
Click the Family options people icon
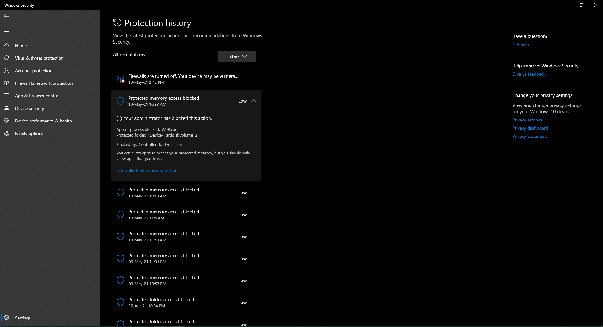7,133
